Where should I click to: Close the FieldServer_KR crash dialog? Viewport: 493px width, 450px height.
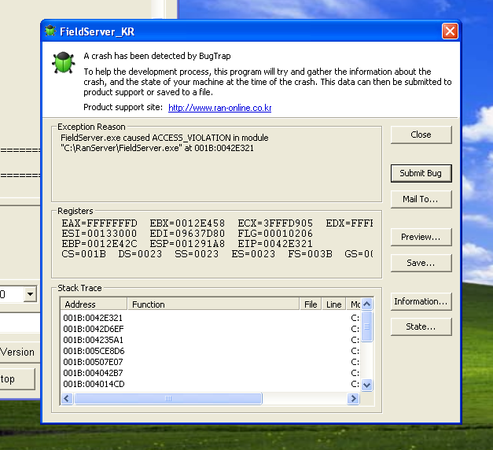pos(450,31)
